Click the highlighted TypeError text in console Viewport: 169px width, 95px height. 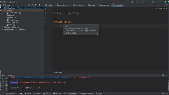(13, 83)
